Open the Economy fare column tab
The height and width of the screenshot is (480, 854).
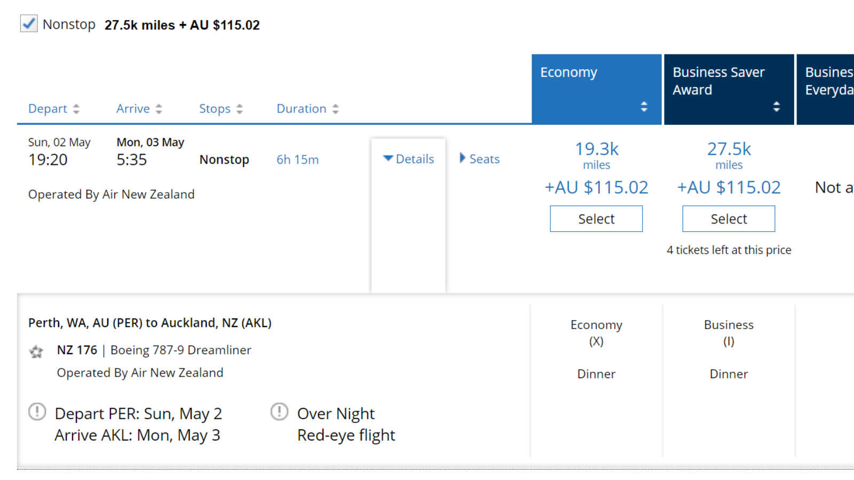pyautogui.click(x=597, y=90)
